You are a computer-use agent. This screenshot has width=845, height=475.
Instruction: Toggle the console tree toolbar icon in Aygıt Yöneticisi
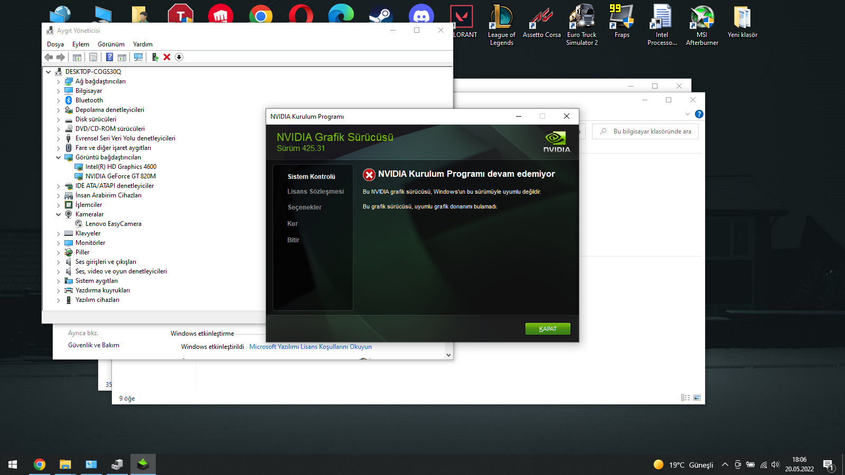tap(77, 57)
